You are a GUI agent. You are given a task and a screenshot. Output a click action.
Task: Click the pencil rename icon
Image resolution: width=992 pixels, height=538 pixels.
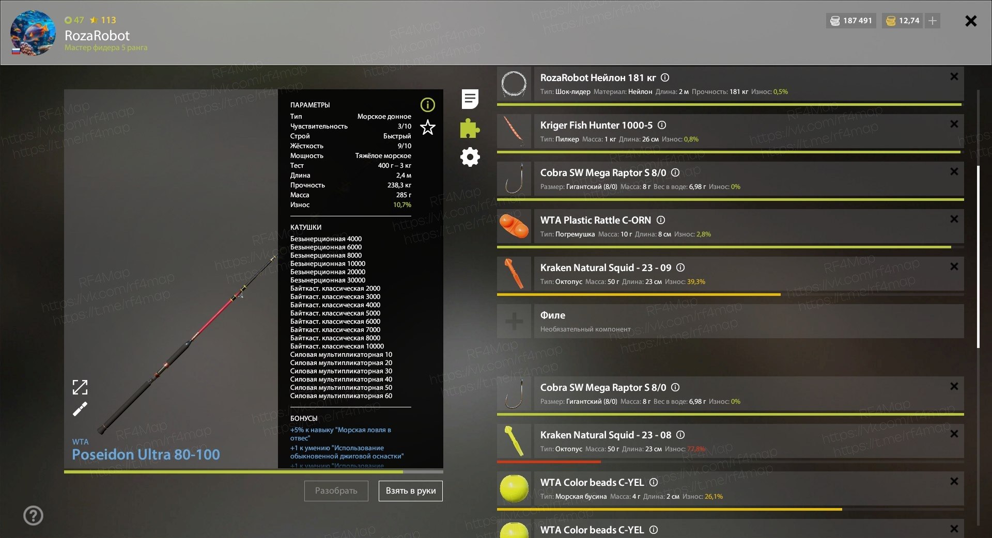[x=80, y=409]
